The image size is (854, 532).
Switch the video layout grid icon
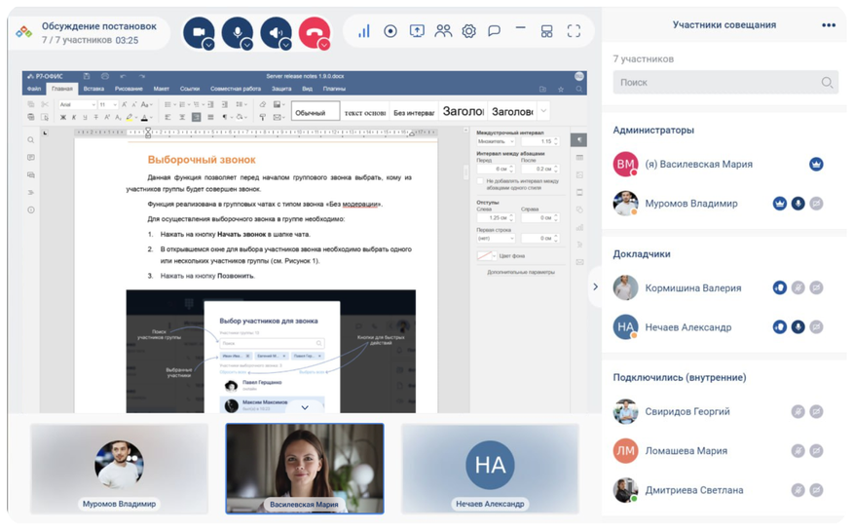pos(547,31)
